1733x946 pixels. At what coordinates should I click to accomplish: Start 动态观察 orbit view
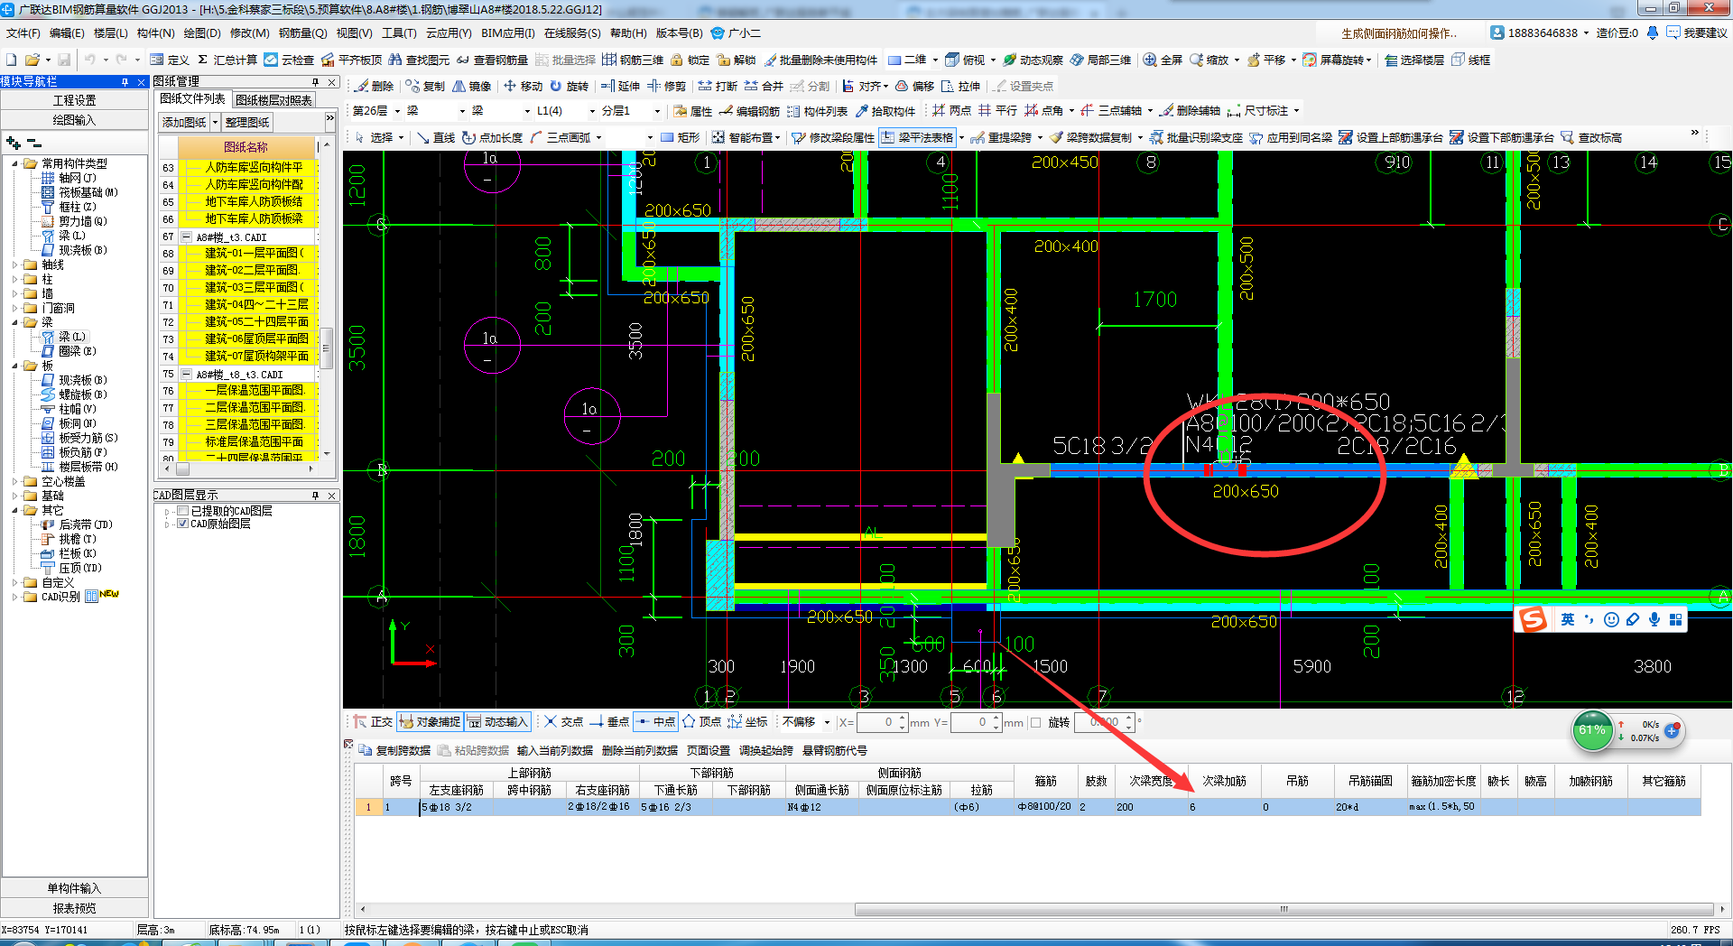tap(1033, 60)
